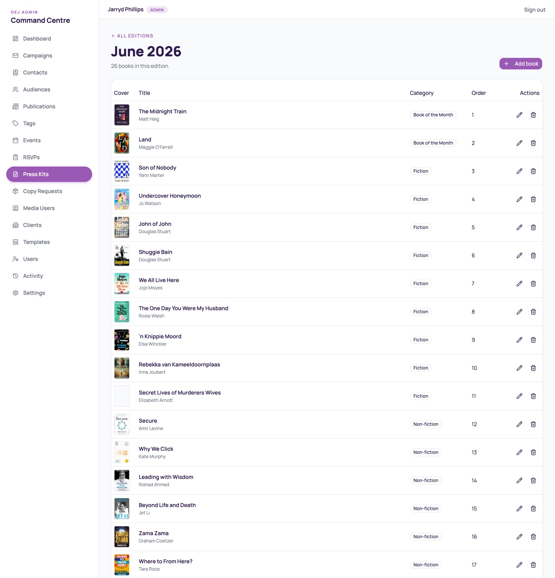The width and height of the screenshot is (555, 578).
Task: Edit Shuggie Bain book entry
Action: pyautogui.click(x=519, y=255)
